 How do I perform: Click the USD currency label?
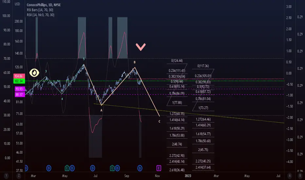[17, 4]
